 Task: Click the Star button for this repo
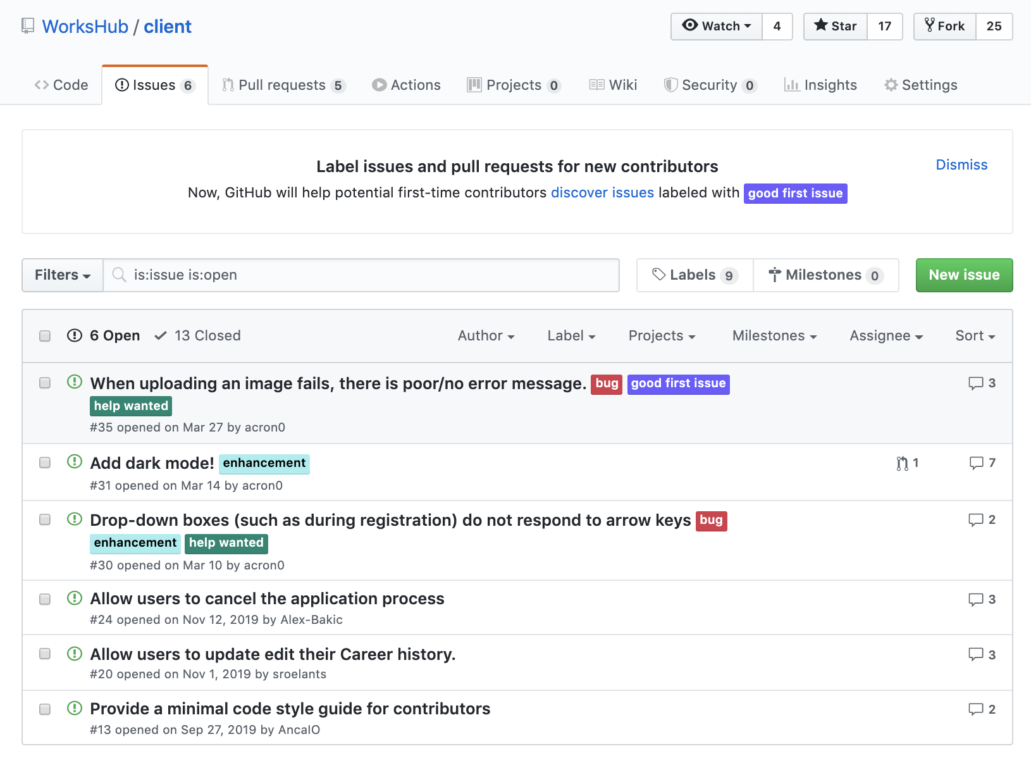click(x=835, y=26)
